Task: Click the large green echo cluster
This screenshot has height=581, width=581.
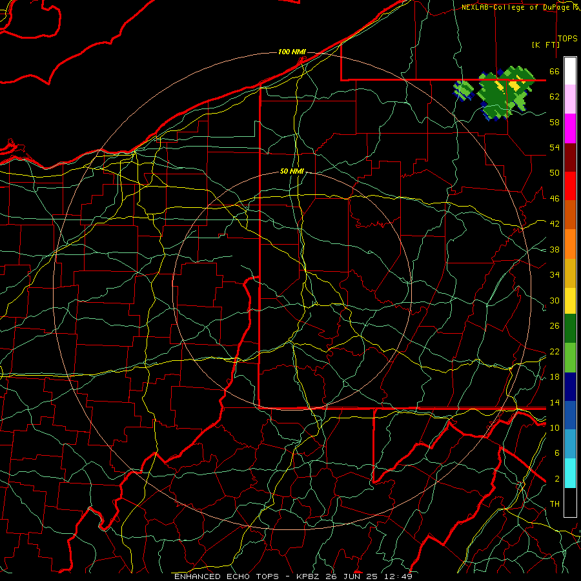Action: tap(505, 93)
